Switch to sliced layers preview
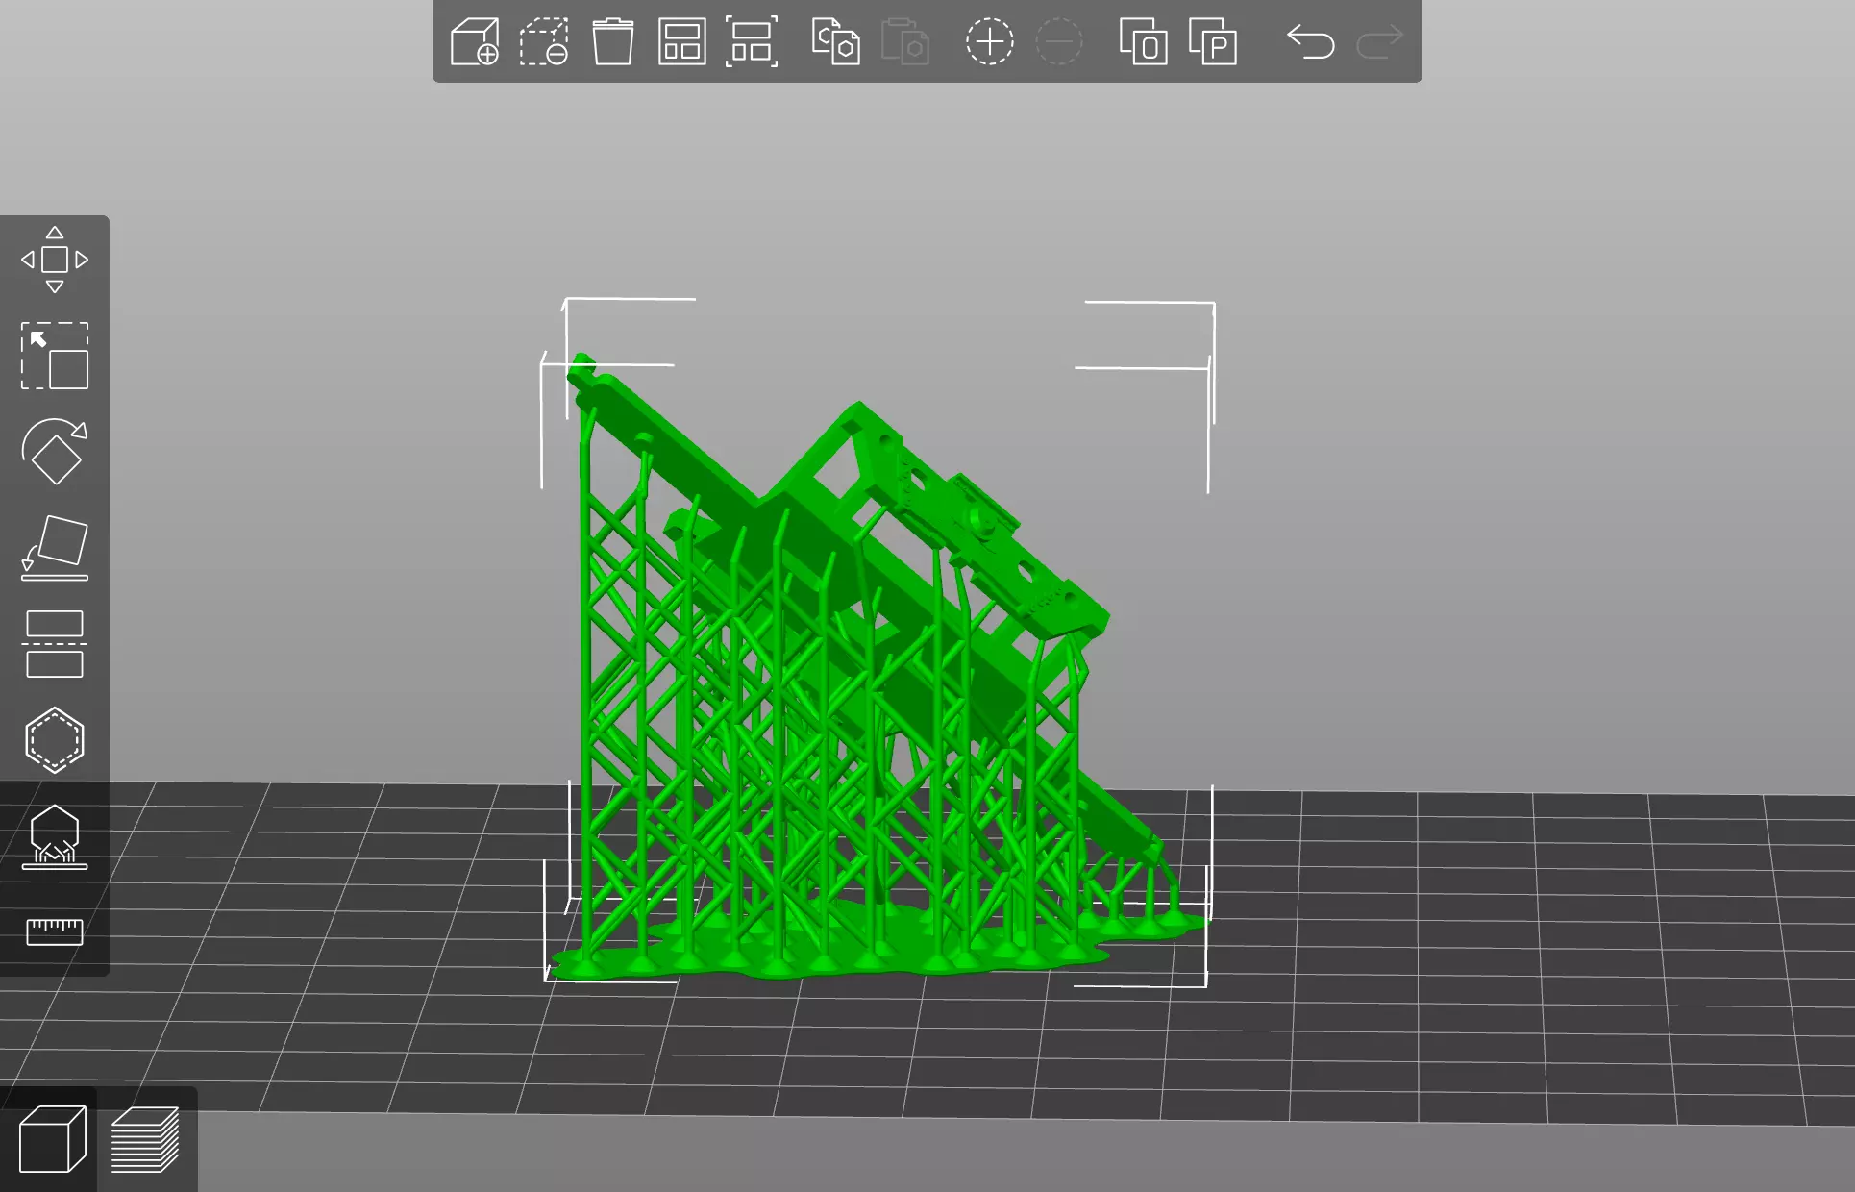 pyautogui.click(x=145, y=1140)
